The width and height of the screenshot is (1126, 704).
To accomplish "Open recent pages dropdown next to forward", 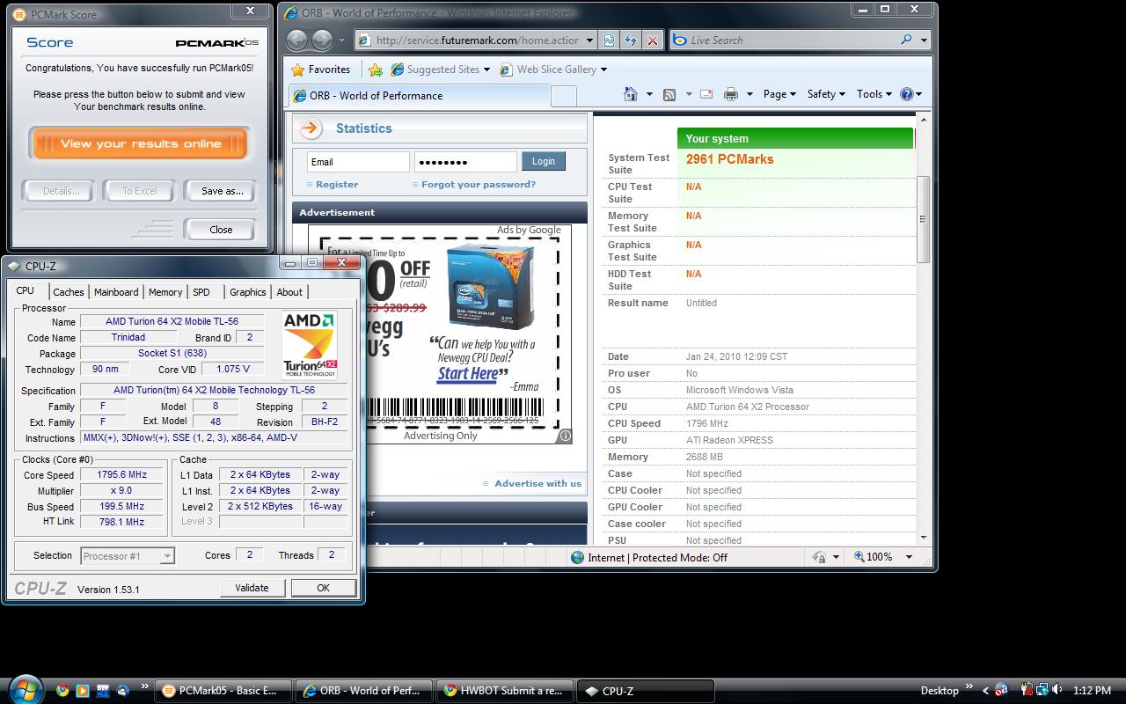I will tap(342, 40).
